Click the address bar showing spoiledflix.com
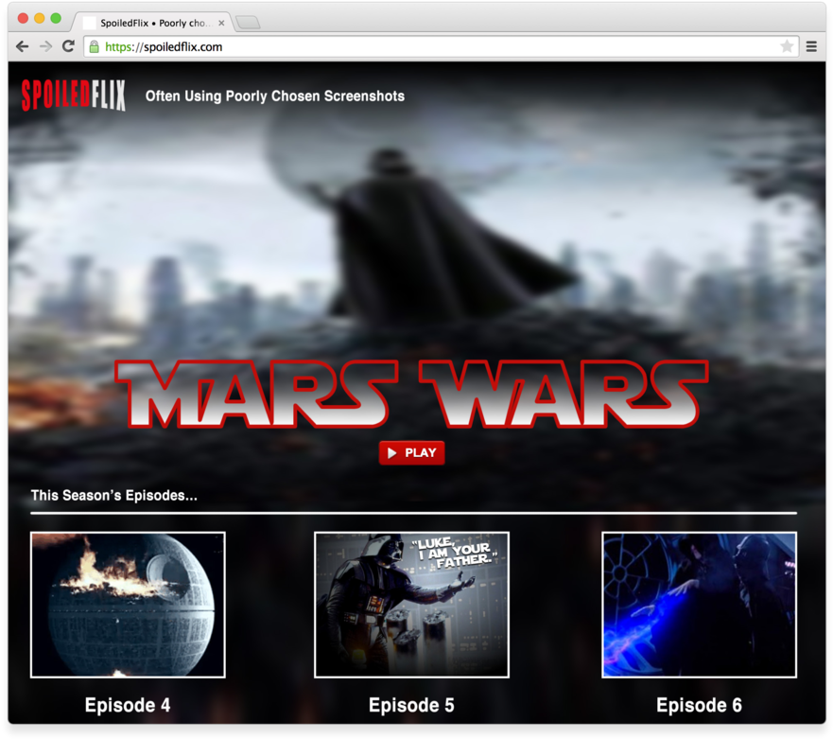This screenshot has height=739, width=833. pyautogui.click(x=441, y=46)
